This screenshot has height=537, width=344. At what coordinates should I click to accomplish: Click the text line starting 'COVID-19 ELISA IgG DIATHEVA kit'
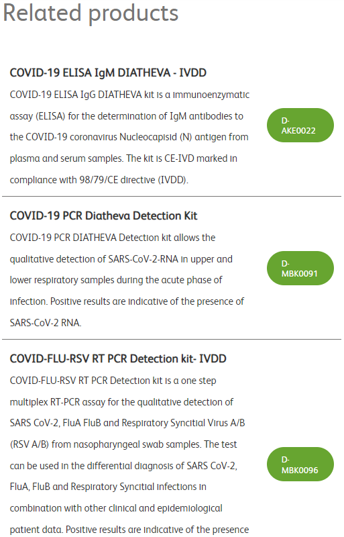tap(129, 95)
